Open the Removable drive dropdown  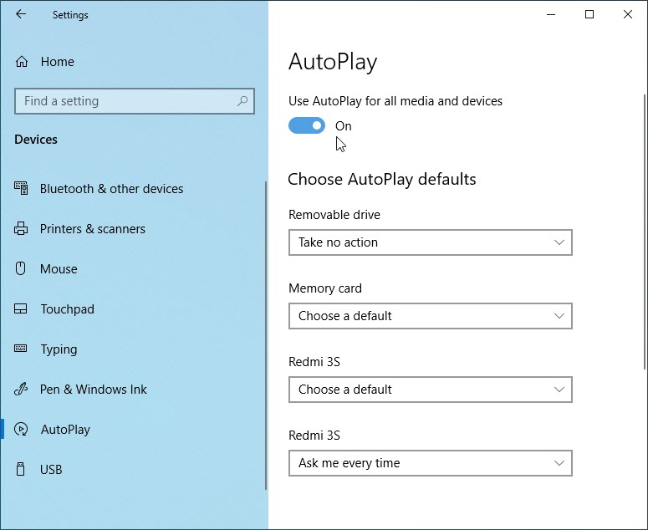[431, 242]
